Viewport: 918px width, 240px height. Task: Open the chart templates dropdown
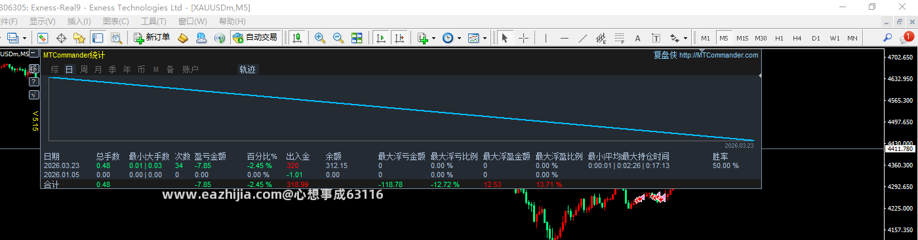(477, 38)
